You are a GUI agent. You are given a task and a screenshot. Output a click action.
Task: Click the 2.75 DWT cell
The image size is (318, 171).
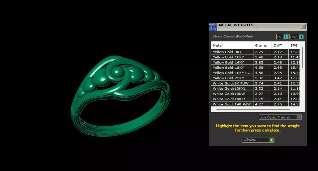click(x=280, y=104)
